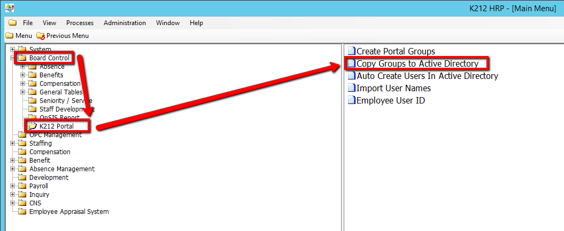
Task: Select the Board Control tree item
Action: (x=49, y=58)
